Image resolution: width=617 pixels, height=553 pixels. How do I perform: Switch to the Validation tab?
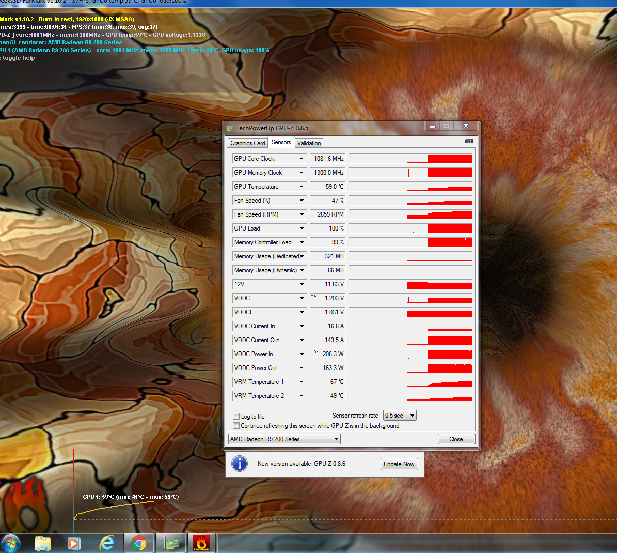[309, 143]
